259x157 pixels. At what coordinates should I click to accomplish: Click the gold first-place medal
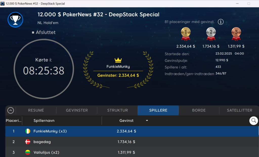tap(186, 34)
